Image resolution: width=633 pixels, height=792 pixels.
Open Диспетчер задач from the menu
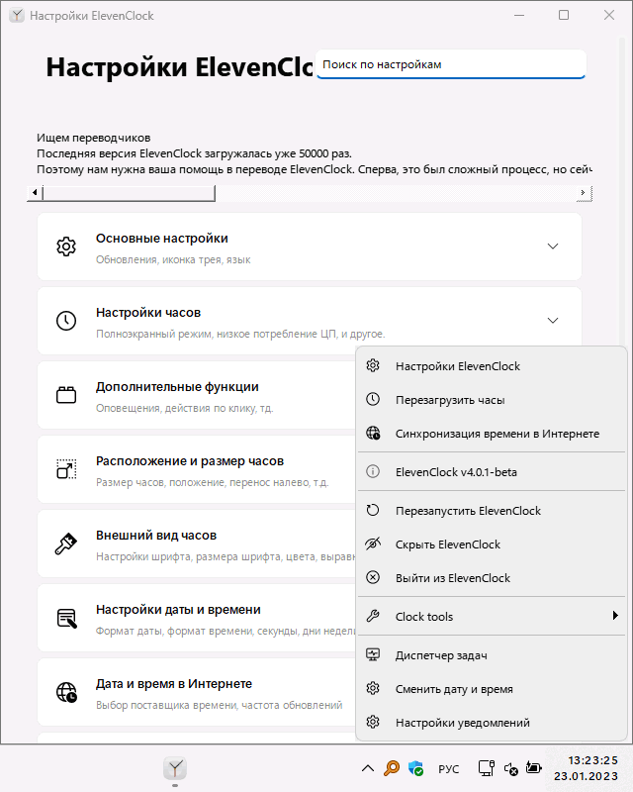[492, 655]
